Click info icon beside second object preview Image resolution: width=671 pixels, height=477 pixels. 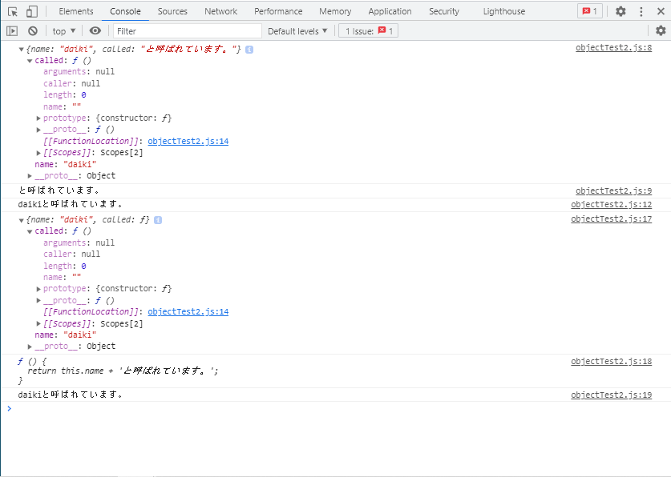pos(158,220)
